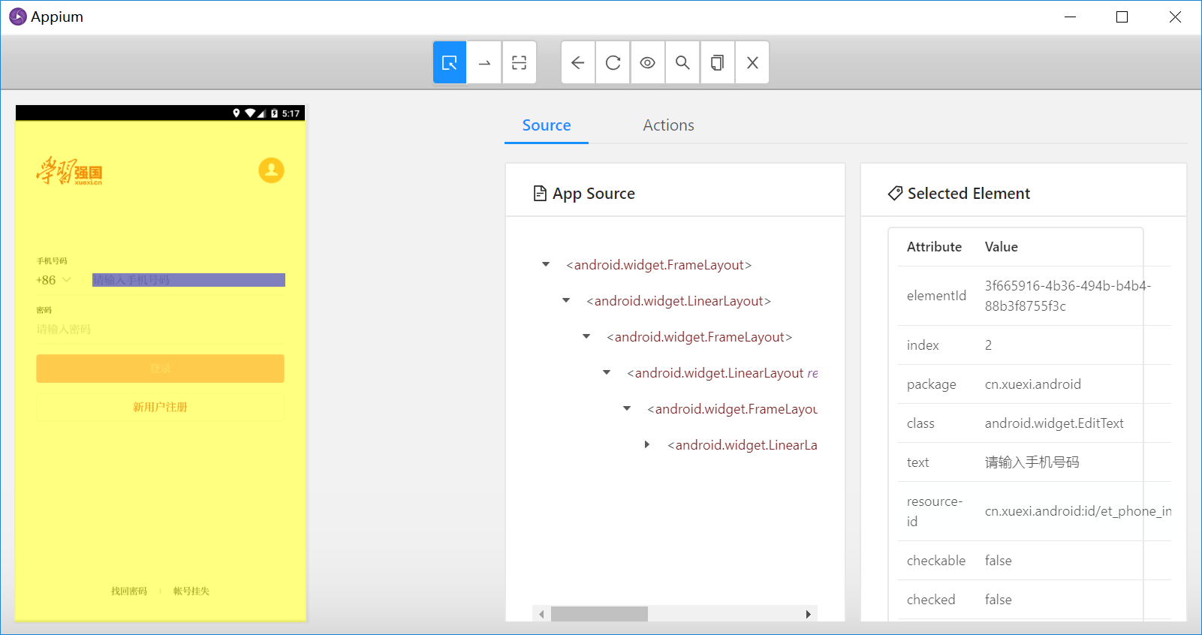Click the Selected Element panel title

pyautogui.click(x=969, y=194)
